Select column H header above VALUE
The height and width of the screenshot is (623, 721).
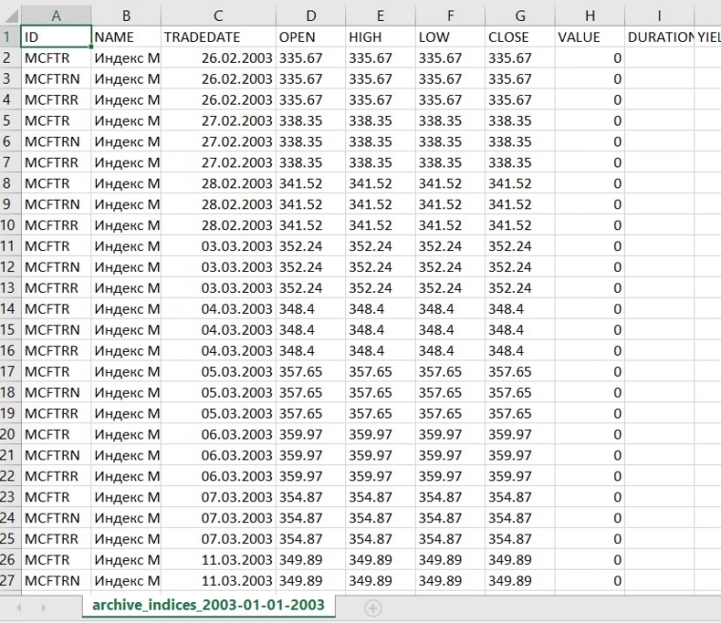pyautogui.click(x=590, y=15)
